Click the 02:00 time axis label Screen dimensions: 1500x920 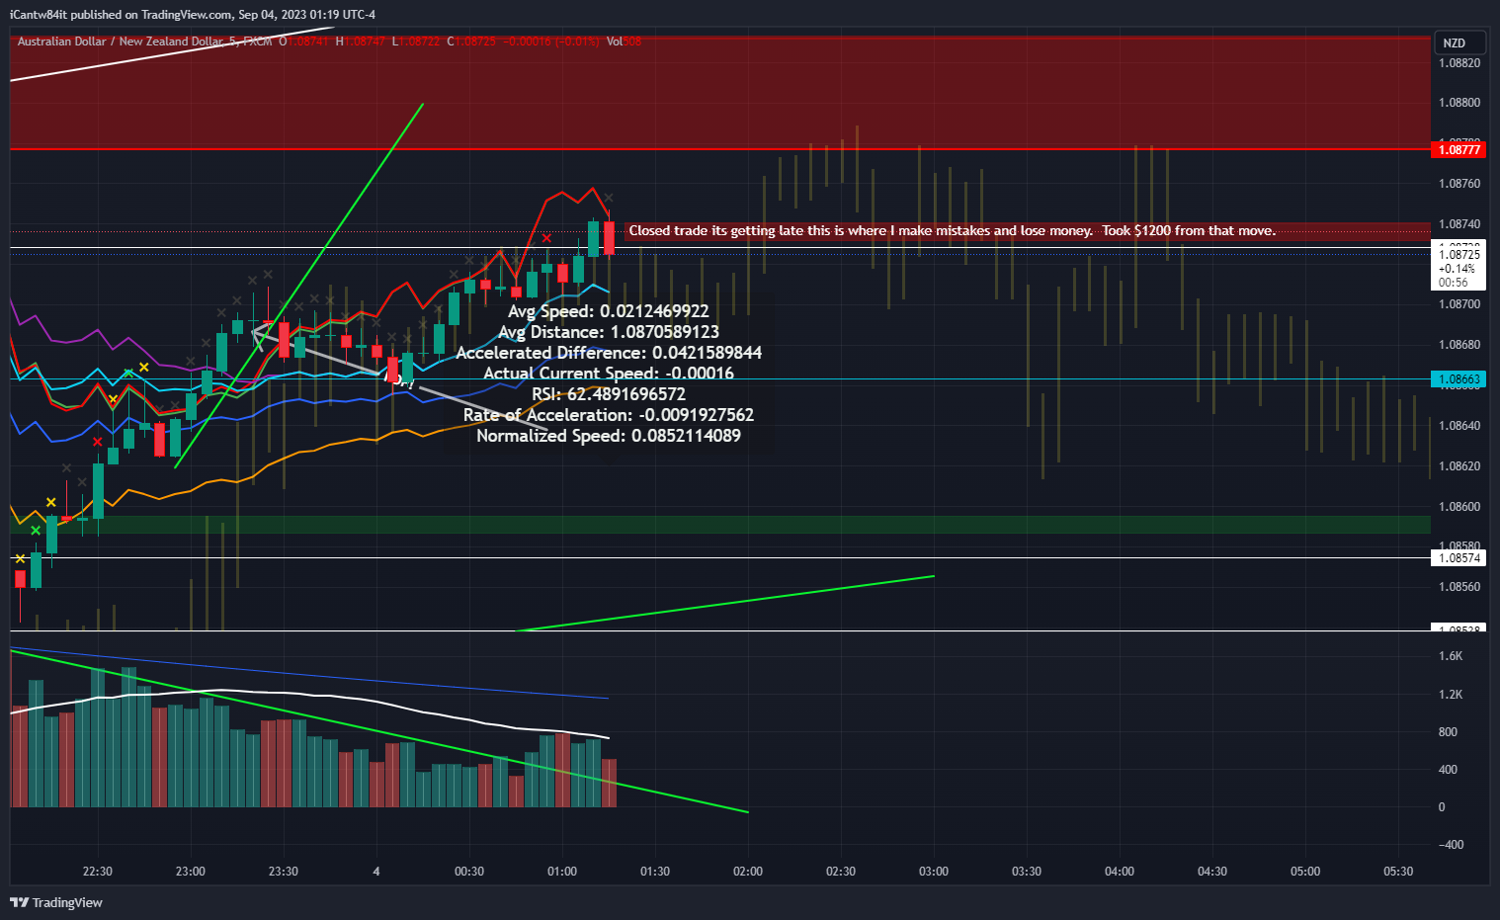[748, 872]
